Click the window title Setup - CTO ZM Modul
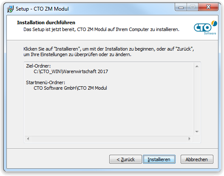Screen dimensions: 224x176 42,9
